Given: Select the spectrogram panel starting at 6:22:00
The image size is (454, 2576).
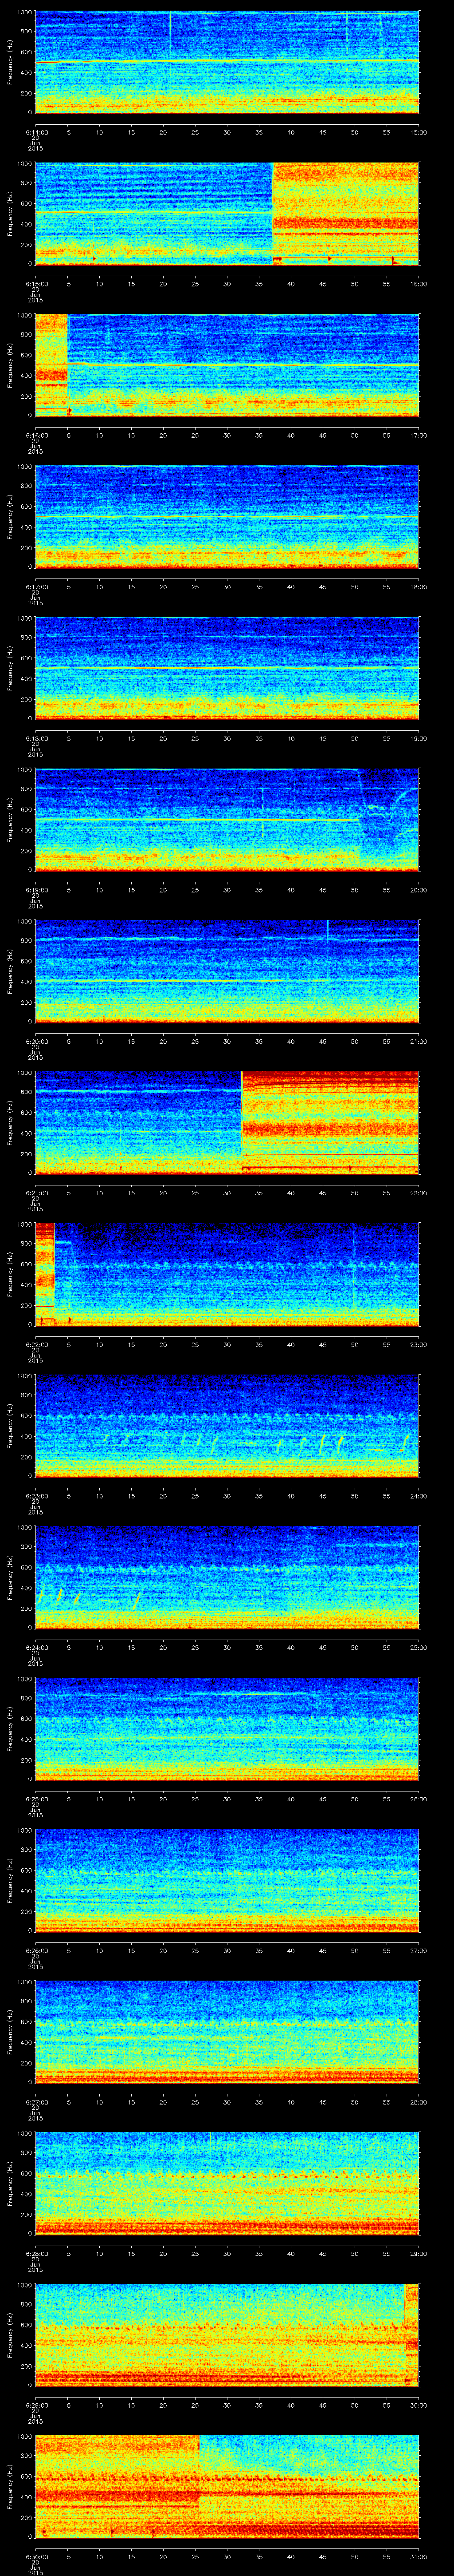Looking at the screenshot, I should 227,1274.
